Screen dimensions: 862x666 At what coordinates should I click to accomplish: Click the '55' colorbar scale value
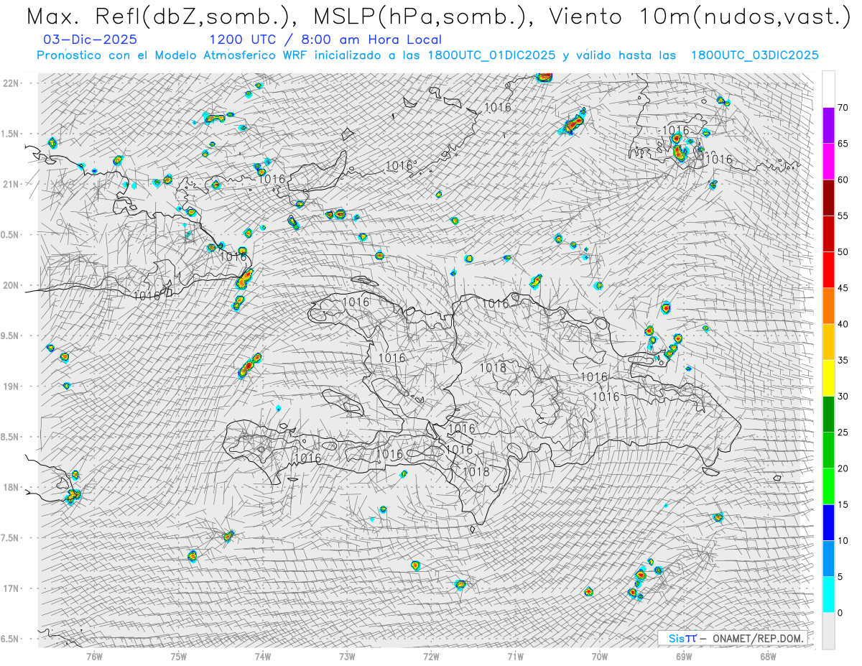(x=843, y=216)
